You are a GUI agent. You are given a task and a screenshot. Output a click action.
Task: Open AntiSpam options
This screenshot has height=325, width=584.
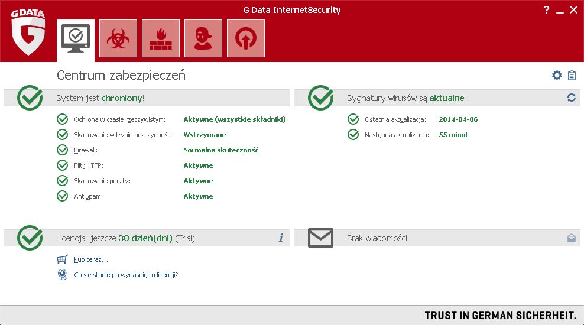(88, 196)
